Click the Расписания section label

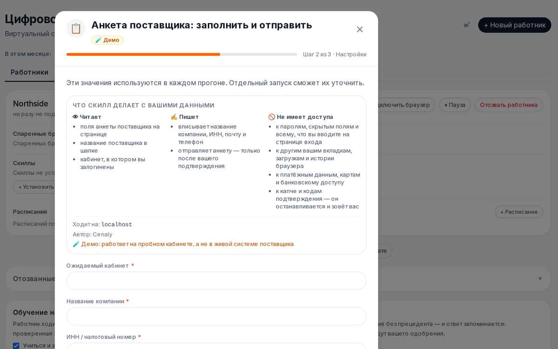click(x=30, y=212)
